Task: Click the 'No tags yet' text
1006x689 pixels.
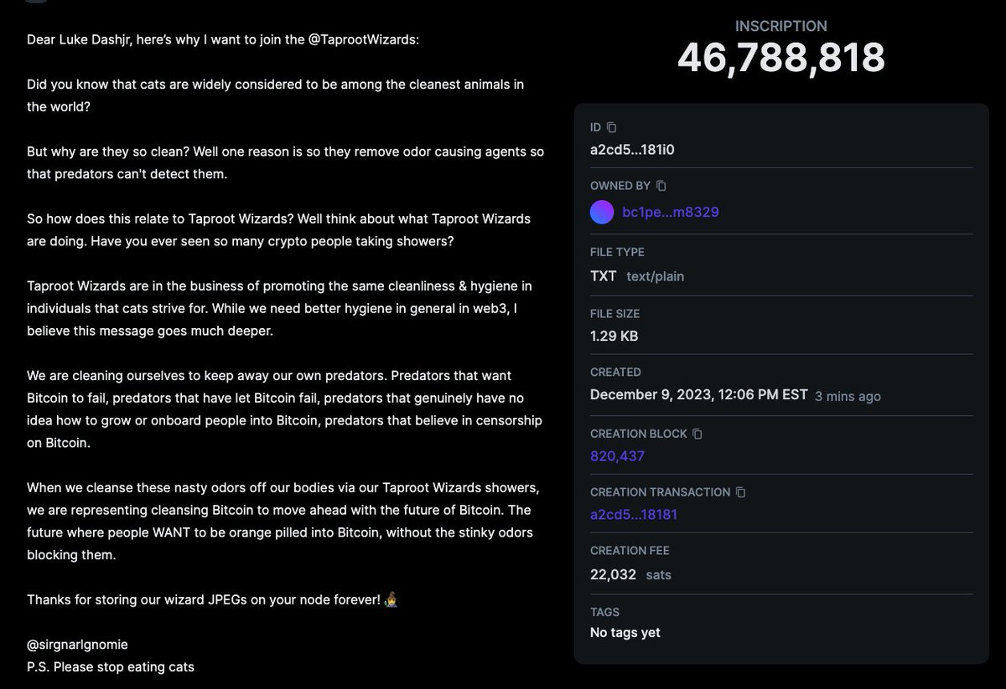Action: tap(625, 633)
